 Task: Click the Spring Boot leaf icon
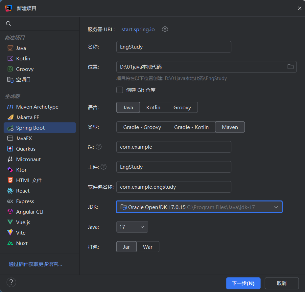[10, 128]
